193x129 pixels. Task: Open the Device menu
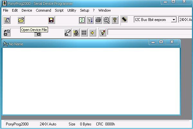(x=27, y=10)
